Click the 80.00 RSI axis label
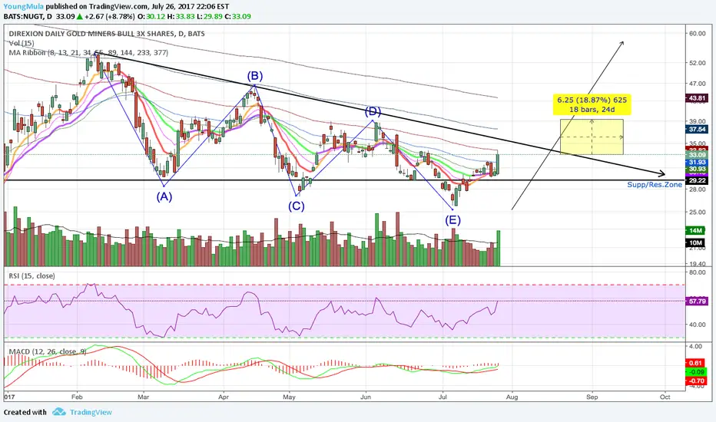 (698, 273)
